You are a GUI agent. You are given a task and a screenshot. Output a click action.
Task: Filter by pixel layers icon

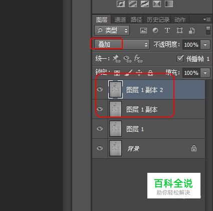(x=143, y=31)
